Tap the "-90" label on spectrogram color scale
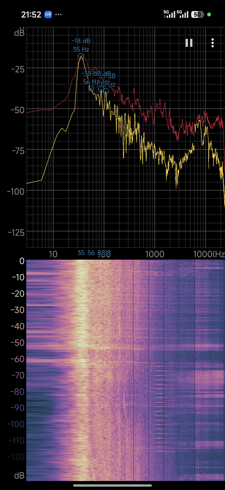Screen dimensions: 225x490 18,408
